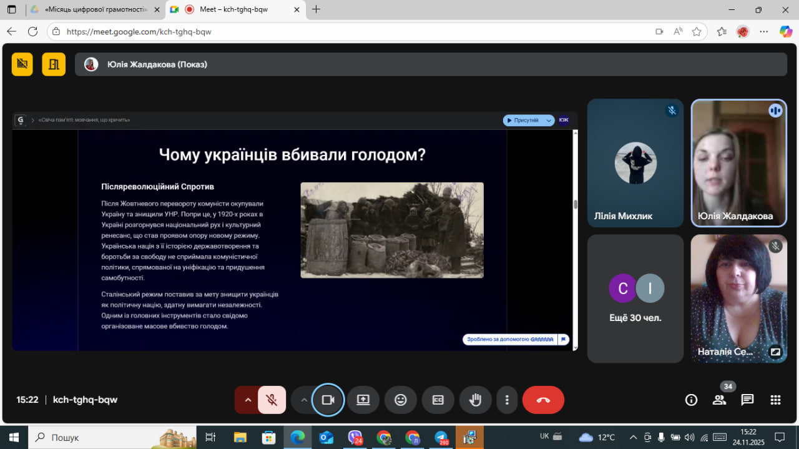
Task: Show the participants list
Action: click(x=719, y=400)
